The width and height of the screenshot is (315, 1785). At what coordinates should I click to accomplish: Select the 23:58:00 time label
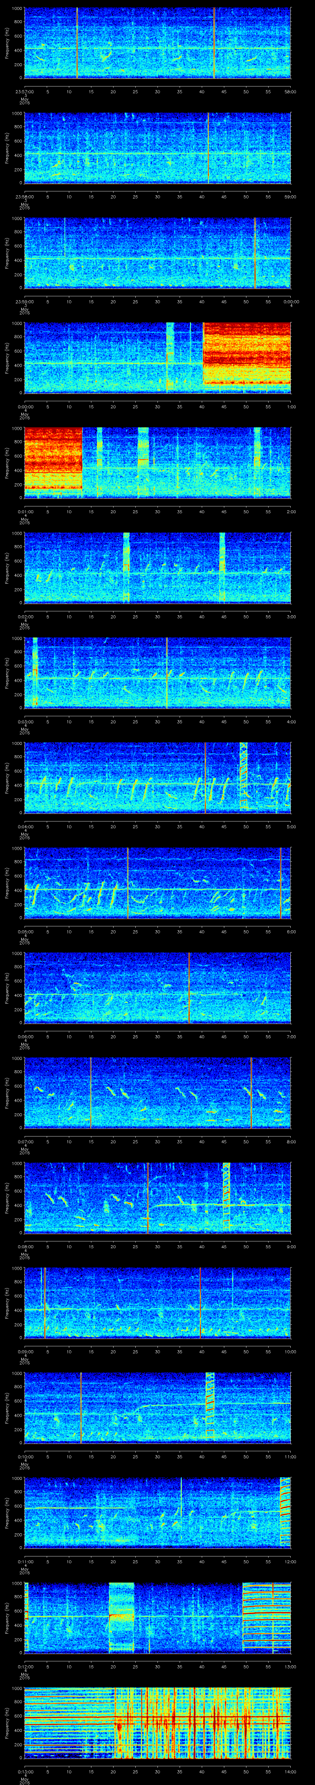25,197
